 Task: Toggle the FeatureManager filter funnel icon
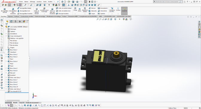click(7, 24)
